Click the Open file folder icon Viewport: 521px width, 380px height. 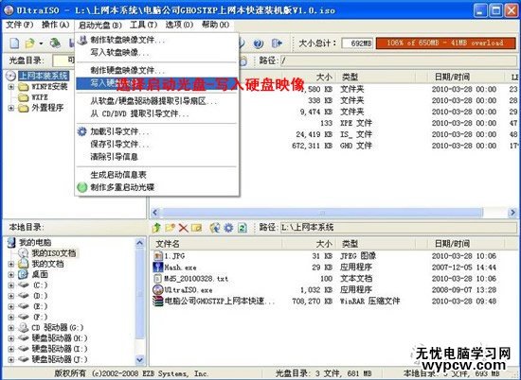click(x=30, y=43)
